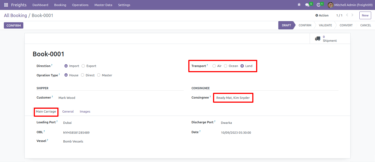Click the debug bug icon
The image size is (375, 162).
[x=299, y=5]
